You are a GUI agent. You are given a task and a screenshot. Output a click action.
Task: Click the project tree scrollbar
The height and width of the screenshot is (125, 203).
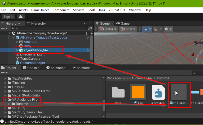(x=104, y=105)
